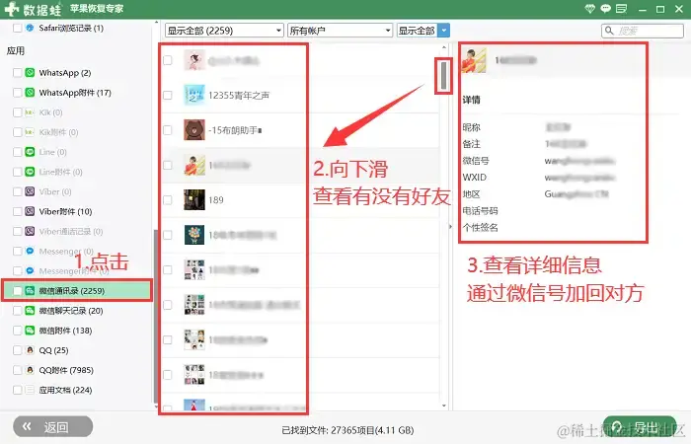The height and width of the screenshot is (444, 691).
Task: Click the Kik附件 icon
Action: (30, 132)
